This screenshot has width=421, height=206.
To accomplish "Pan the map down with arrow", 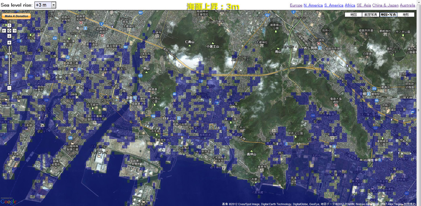I will pos(9,36).
